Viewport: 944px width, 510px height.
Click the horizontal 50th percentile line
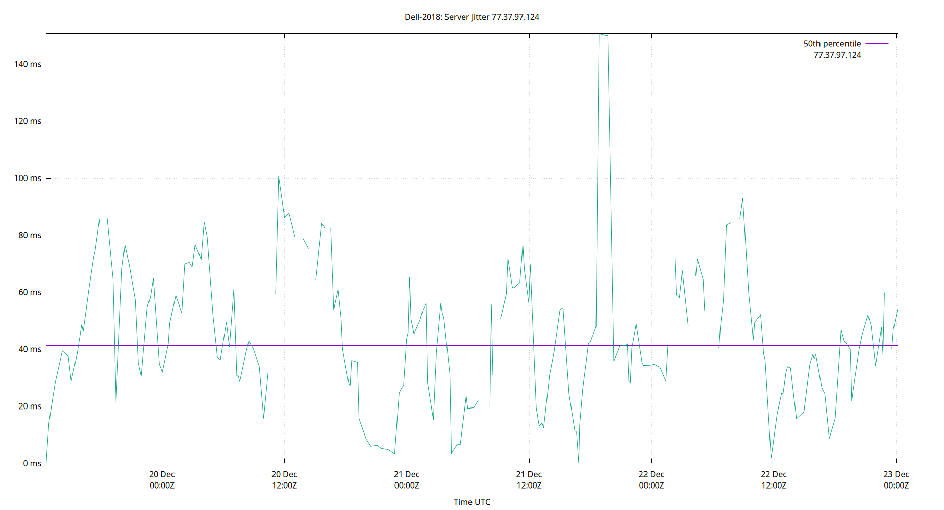[357, 344]
